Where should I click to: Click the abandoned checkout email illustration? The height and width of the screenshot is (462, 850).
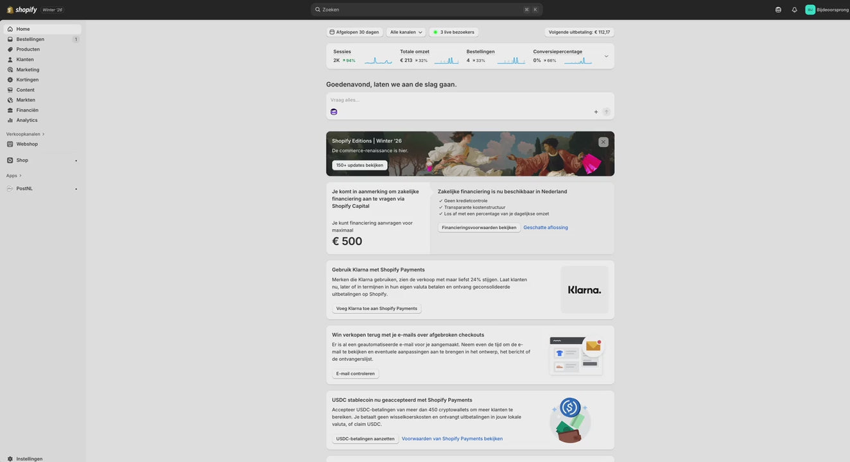coord(577,355)
